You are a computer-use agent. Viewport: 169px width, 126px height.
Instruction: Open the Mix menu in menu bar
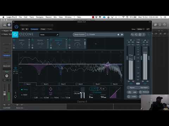pos(55,17)
